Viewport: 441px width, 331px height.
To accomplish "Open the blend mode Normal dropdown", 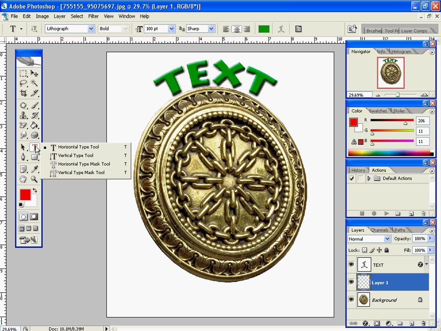I will [x=387, y=239].
